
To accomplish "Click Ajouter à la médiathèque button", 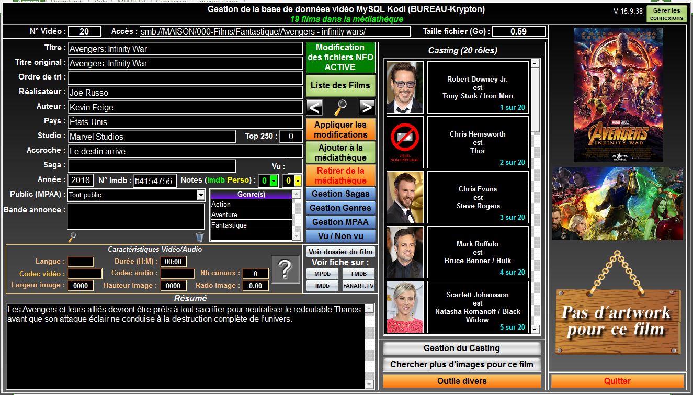I will [x=340, y=152].
